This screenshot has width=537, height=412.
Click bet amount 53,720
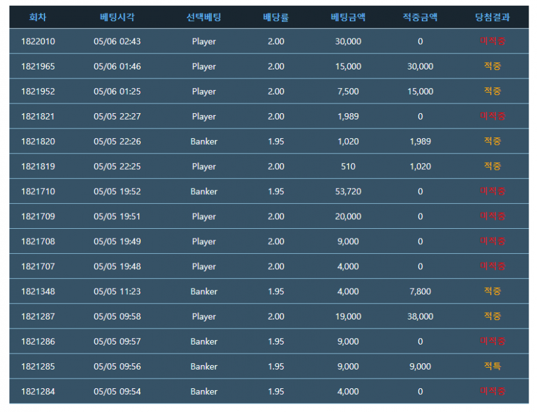coord(348,192)
